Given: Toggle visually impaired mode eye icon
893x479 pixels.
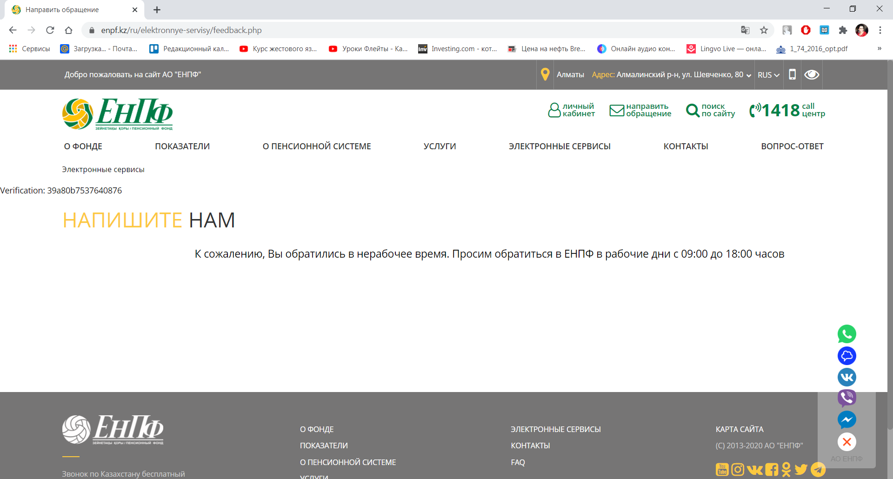Looking at the screenshot, I should tap(812, 74).
